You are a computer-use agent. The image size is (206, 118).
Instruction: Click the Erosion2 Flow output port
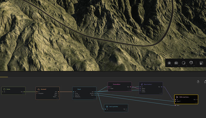[x=58, y=93]
